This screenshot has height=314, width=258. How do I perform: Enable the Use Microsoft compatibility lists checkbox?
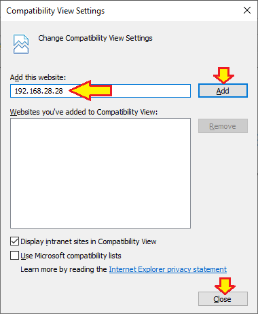(x=14, y=256)
